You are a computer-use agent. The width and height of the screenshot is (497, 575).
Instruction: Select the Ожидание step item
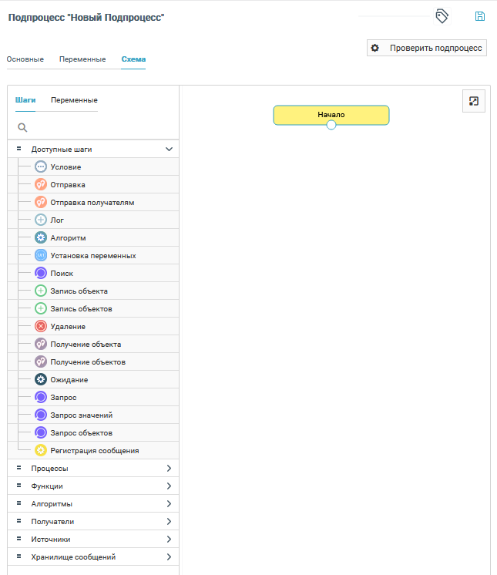tap(69, 379)
